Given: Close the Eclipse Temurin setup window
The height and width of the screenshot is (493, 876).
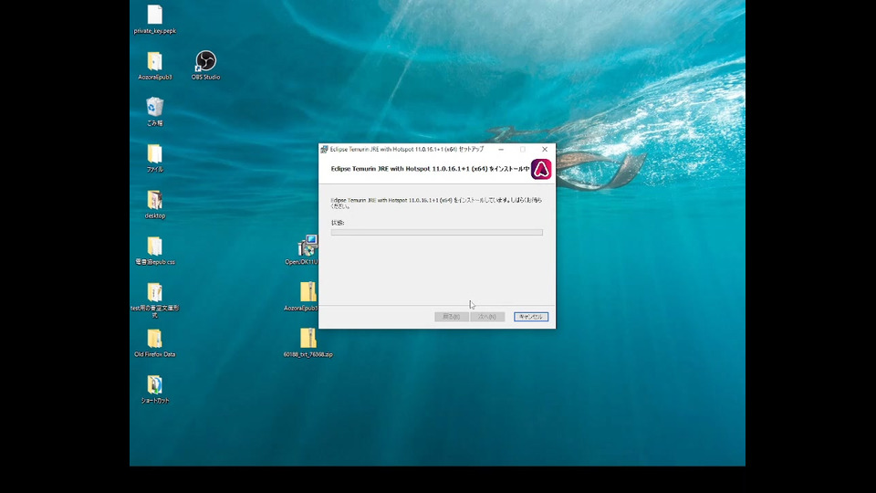Looking at the screenshot, I should point(545,149).
